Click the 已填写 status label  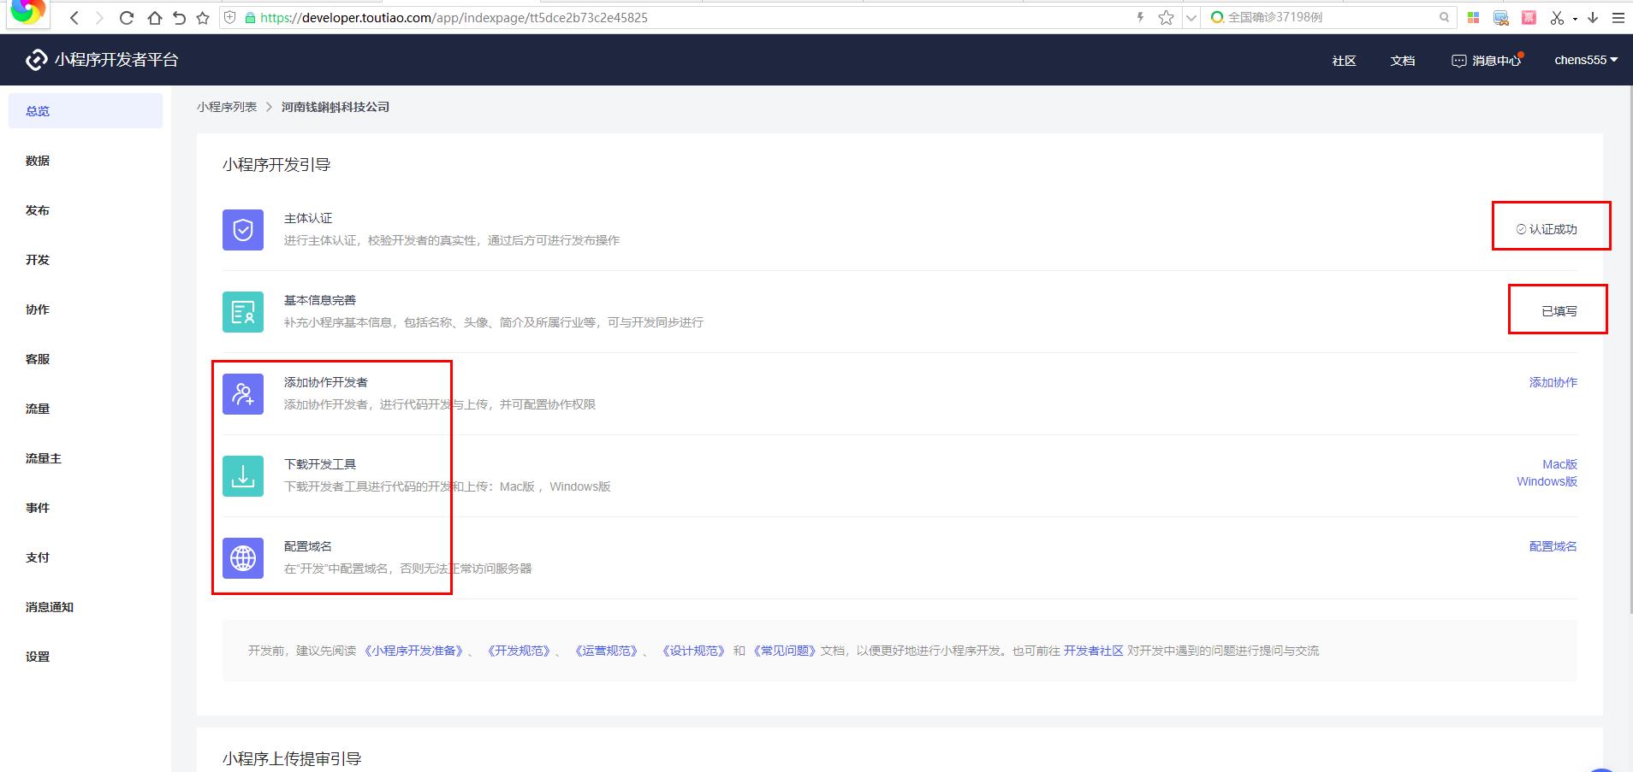(1559, 311)
